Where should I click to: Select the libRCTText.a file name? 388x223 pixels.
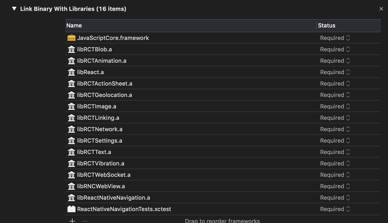click(x=94, y=152)
